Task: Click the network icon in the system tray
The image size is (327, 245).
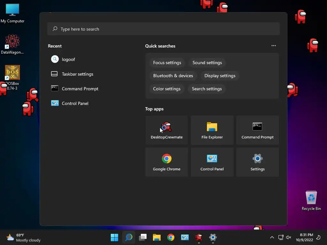Action: (x=281, y=237)
